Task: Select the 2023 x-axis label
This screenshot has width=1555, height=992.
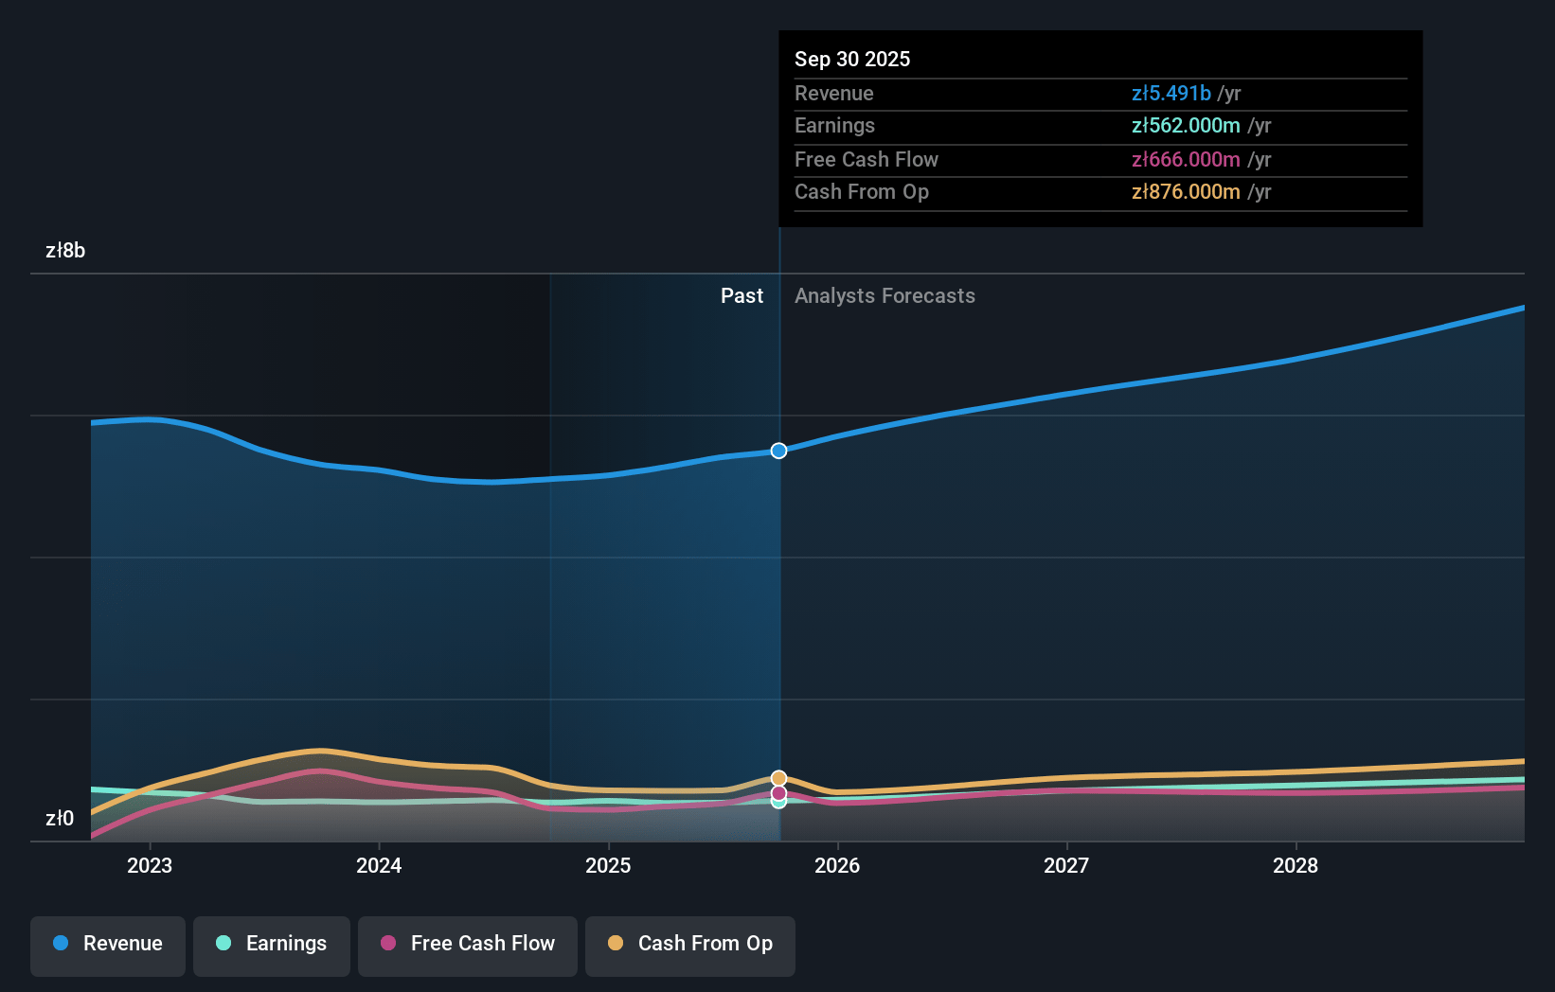Action: pos(150,866)
